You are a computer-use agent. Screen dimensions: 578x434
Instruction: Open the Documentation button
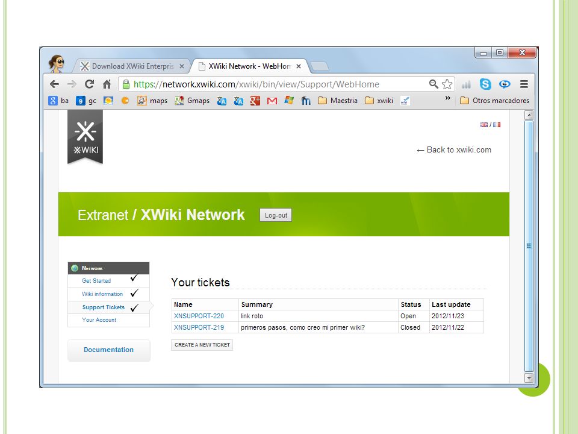pos(109,350)
